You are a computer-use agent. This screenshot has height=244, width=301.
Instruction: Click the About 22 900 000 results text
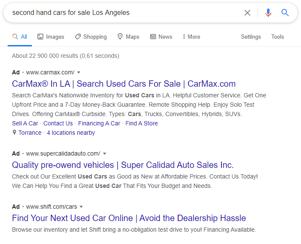click(x=65, y=56)
